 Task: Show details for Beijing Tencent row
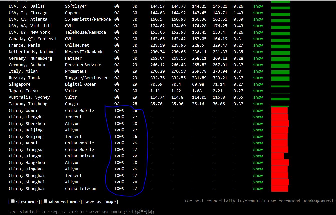[258, 136]
